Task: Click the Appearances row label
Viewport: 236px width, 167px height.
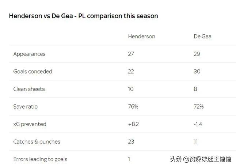Action: [30, 54]
